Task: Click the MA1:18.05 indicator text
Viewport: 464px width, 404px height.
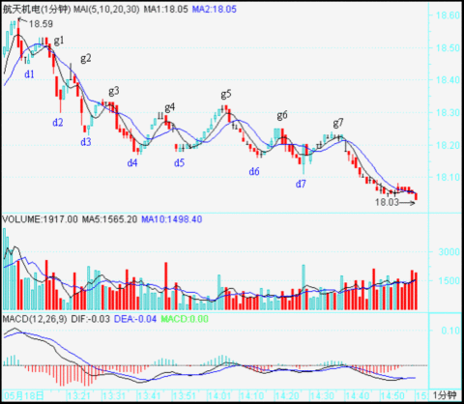Action: (x=165, y=9)
